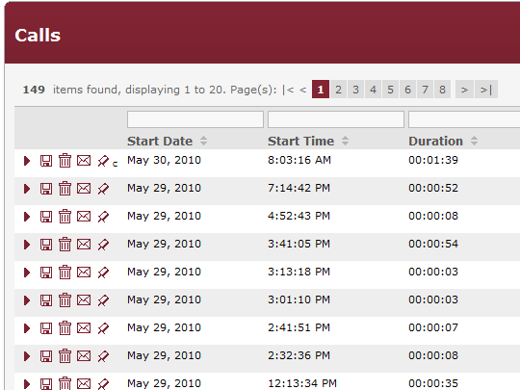The image size is (520, 390).
Task: Go to page 8 of results
Action: click(442, 90)
